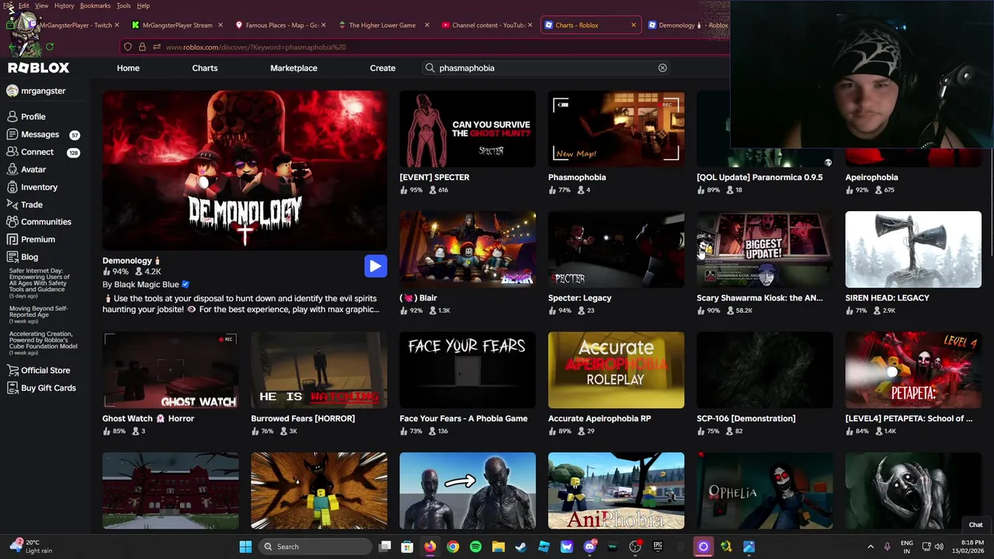Image resolution: width=994 pixels, height=559 pixels.
Task: Show hidden system tray icons
Action: tap(871, 547)
